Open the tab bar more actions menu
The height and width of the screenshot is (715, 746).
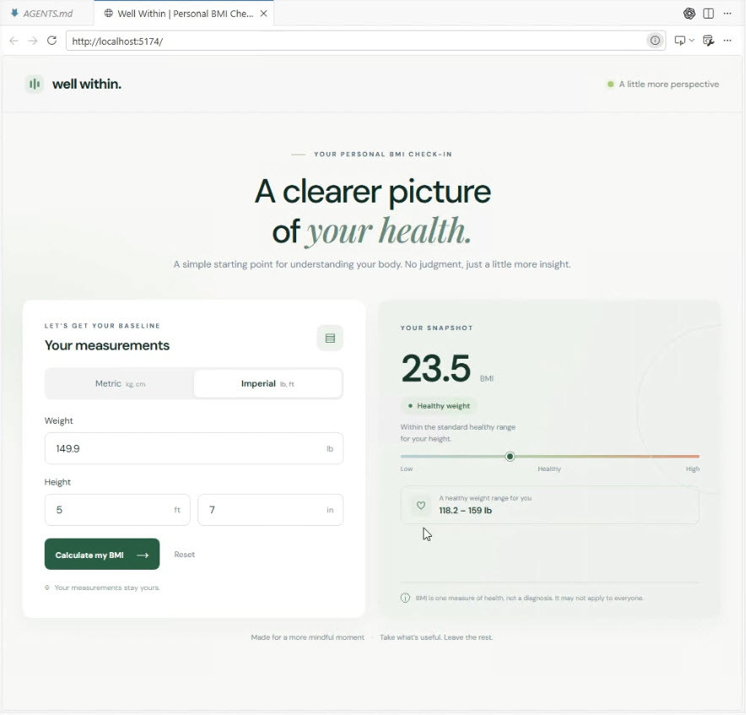[x=727, y=14]
